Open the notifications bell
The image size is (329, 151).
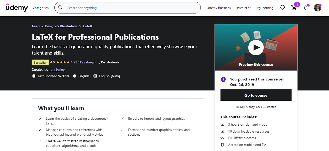pos(306,8)
